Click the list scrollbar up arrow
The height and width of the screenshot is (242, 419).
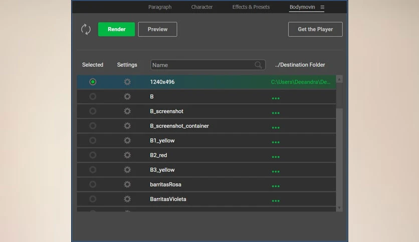click(x=339, y=79)
